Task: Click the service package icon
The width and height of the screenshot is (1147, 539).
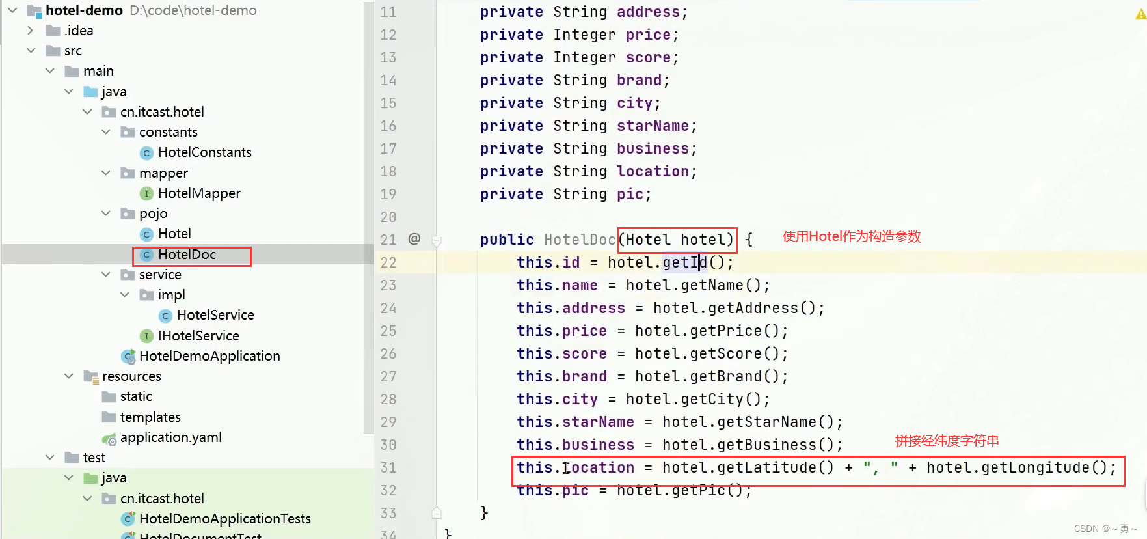Action: pyautogui.click(x=128, y=275)
